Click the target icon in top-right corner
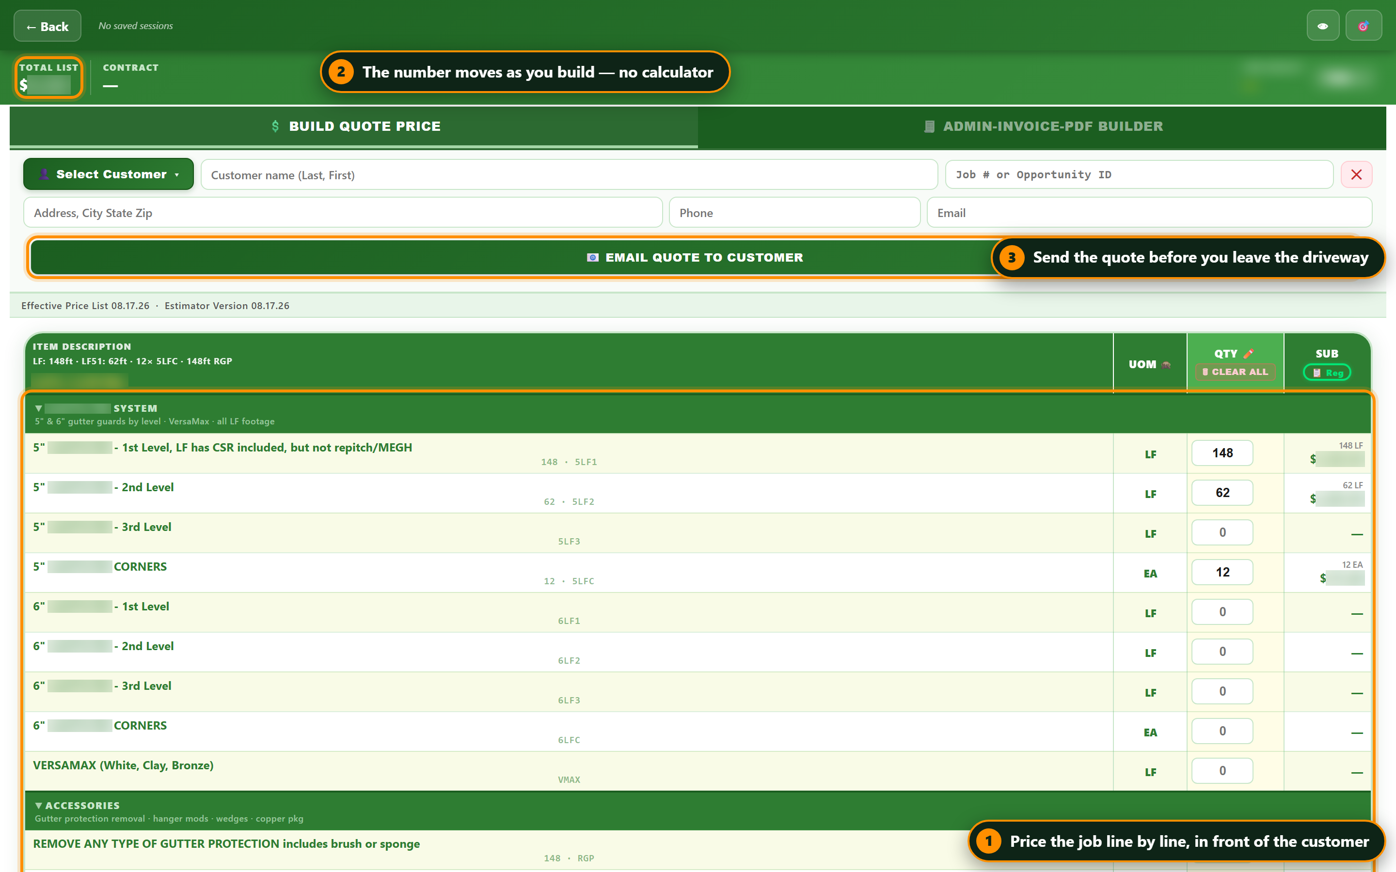This screenshot has width=1396, height=872. point(1363,26)
